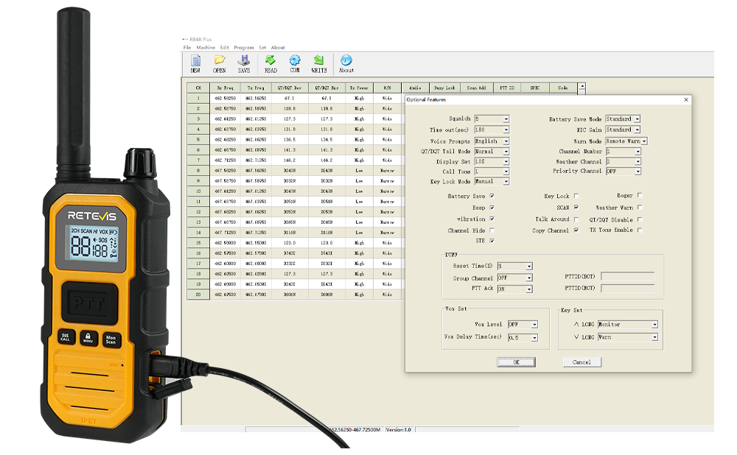Open the Machine menu
The image size is (737, 455).
tap(206, 47)
